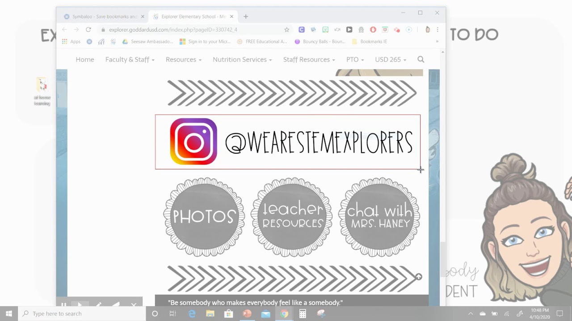Image resolution: width=572 pixels, height=321 pixels.
Task: Go to the Home page link
Action: (85, 59)
